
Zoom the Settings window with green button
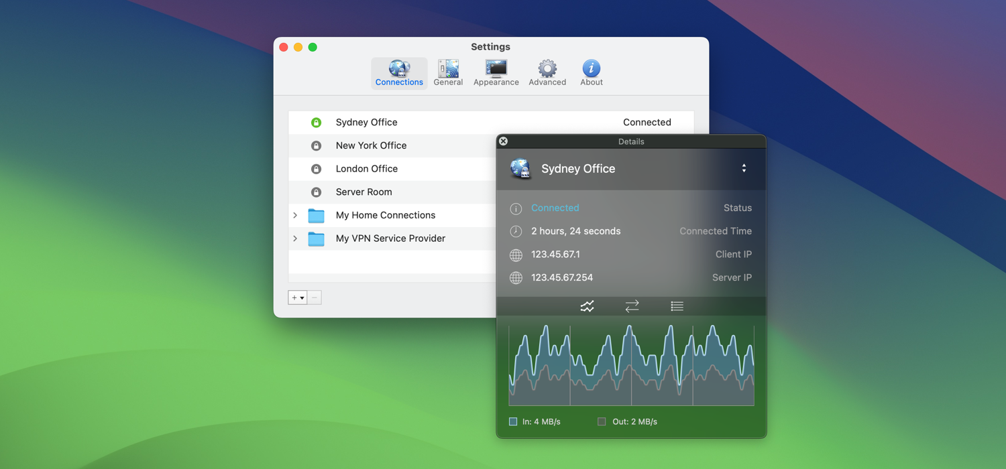(x=313, y=47)
